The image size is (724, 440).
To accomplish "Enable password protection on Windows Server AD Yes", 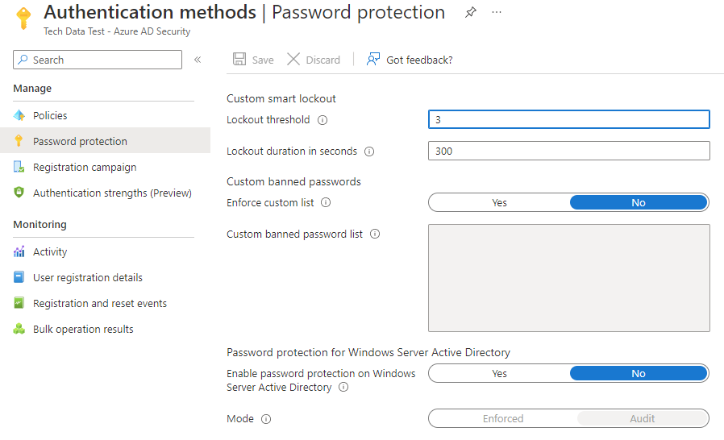I will pos(499,373).
